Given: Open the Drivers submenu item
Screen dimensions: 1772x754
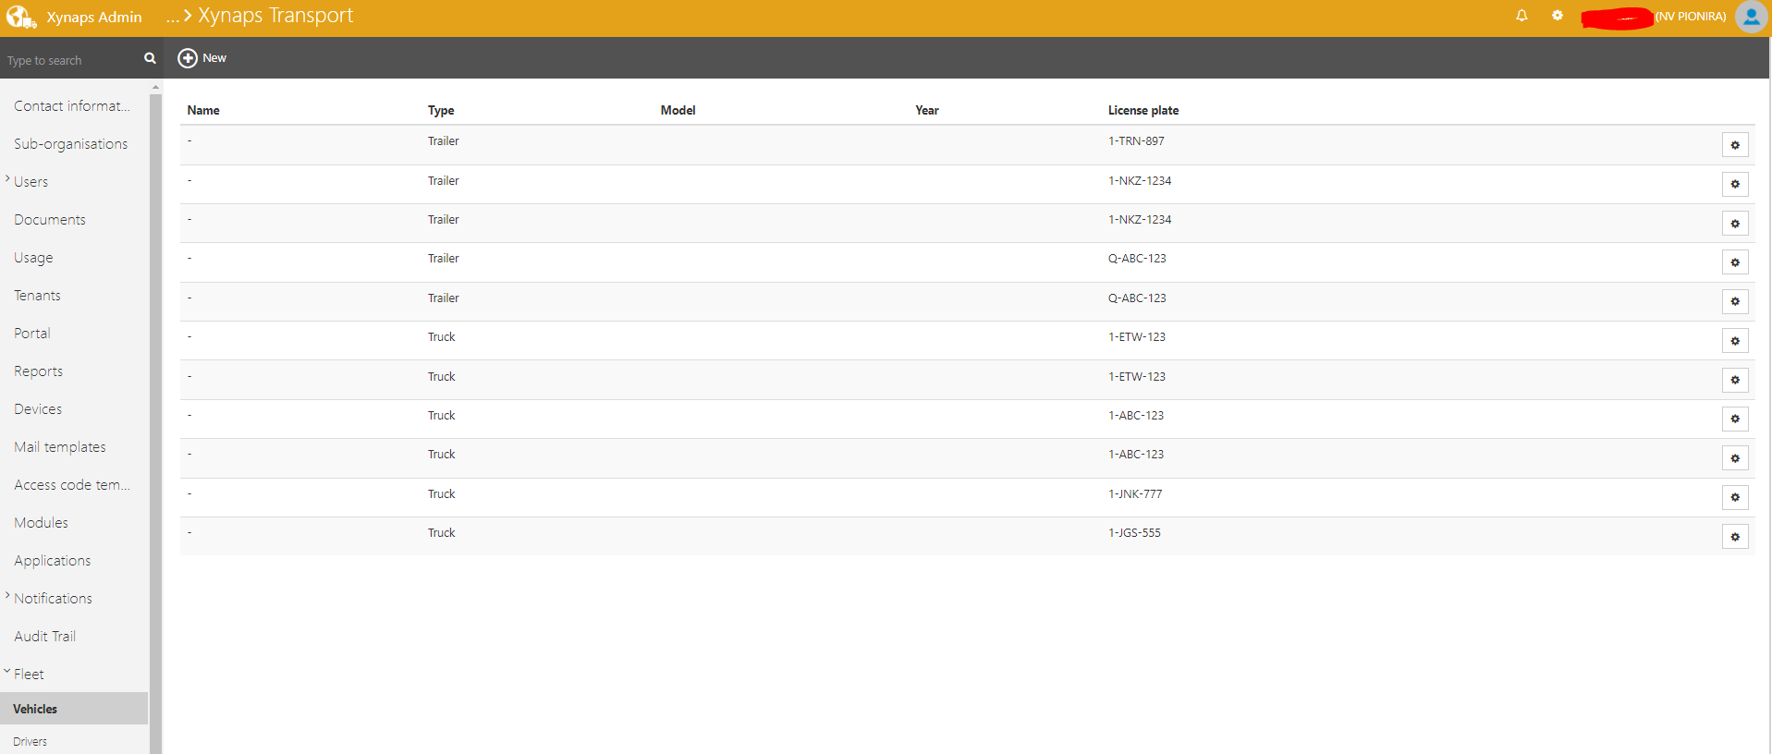Looking at the screenshot, I should click(31, 741).
